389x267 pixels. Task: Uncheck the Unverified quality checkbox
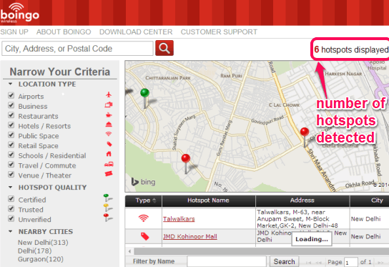(11, 218)
